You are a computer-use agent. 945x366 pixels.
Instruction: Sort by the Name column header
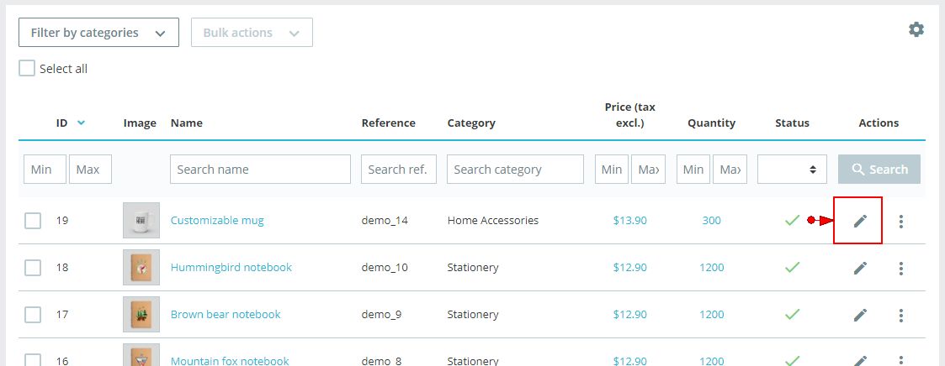pos(186,123)
